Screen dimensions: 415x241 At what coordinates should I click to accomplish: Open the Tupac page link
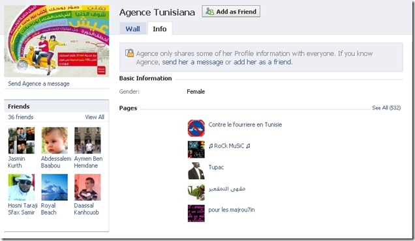216,167
